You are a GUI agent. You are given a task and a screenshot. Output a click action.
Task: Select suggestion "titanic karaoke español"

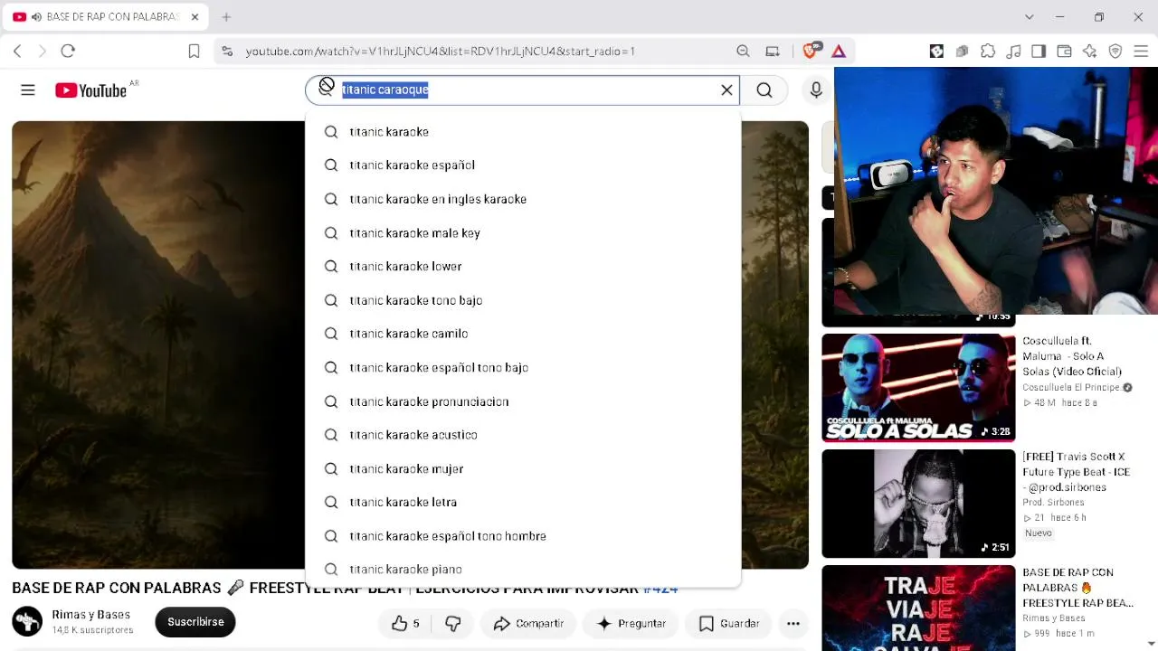[x=523, y=165]
